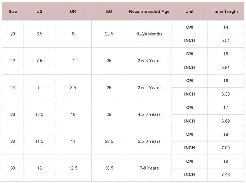This screenshot has height=183, width=246.
Task: Click the EU column header
Action: pyautogui.click(x=109, y=11)
